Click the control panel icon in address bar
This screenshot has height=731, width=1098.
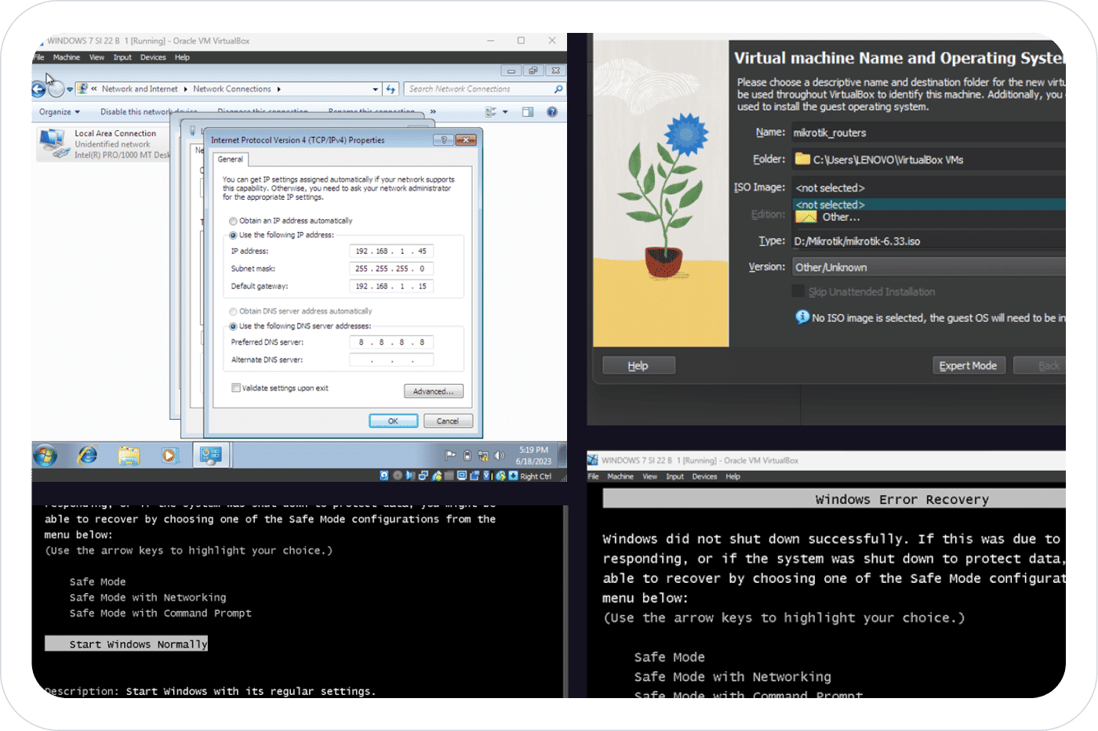tap(82, 89)
